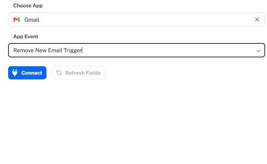Screen dimensions: 267x164
Task: Click the Choose App label
Action: 28,6
